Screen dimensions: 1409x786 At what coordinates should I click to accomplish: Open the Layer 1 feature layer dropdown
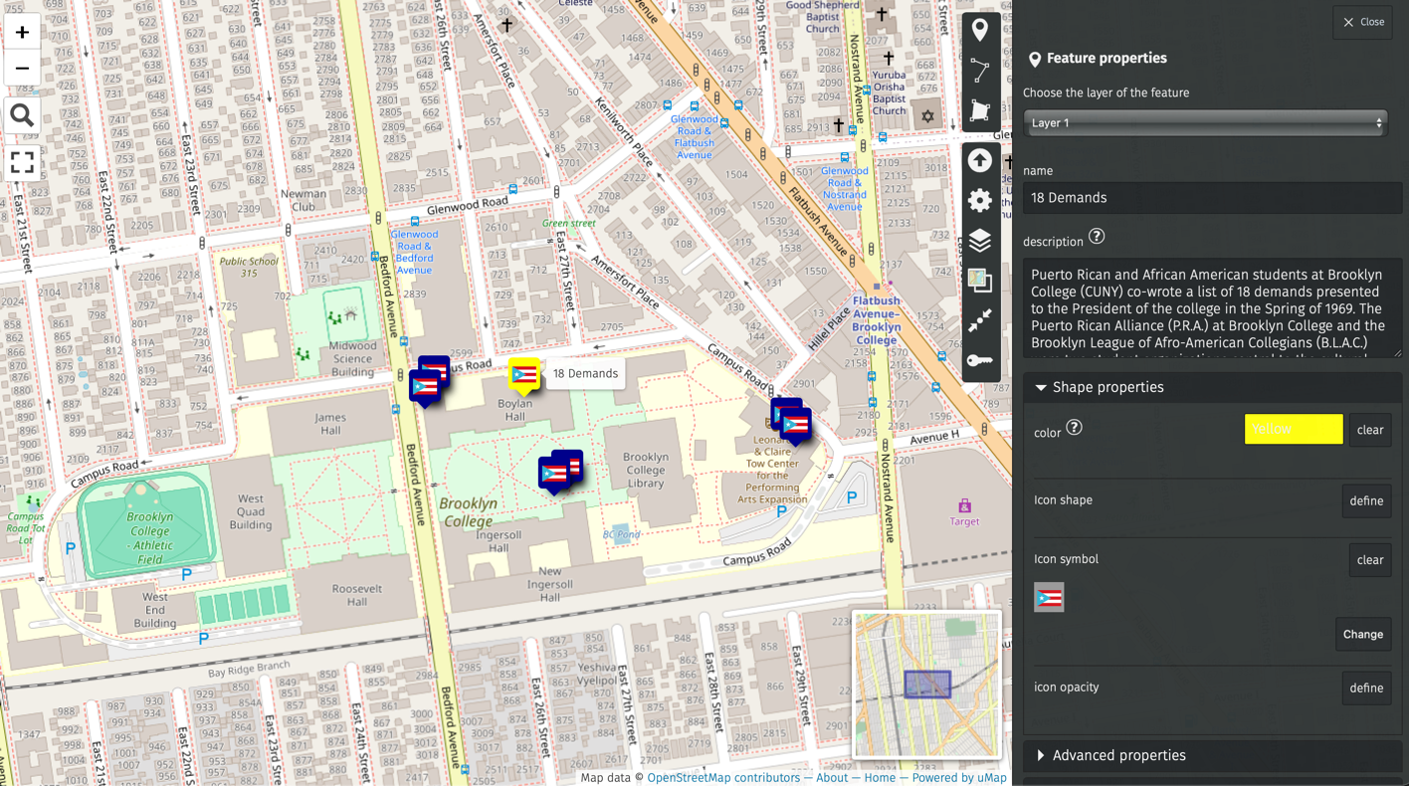(1205, 123)
